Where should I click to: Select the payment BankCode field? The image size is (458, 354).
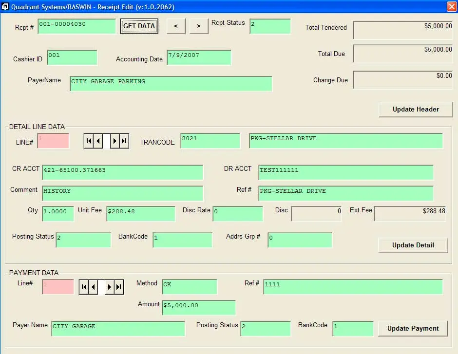[x=353, y=329]
